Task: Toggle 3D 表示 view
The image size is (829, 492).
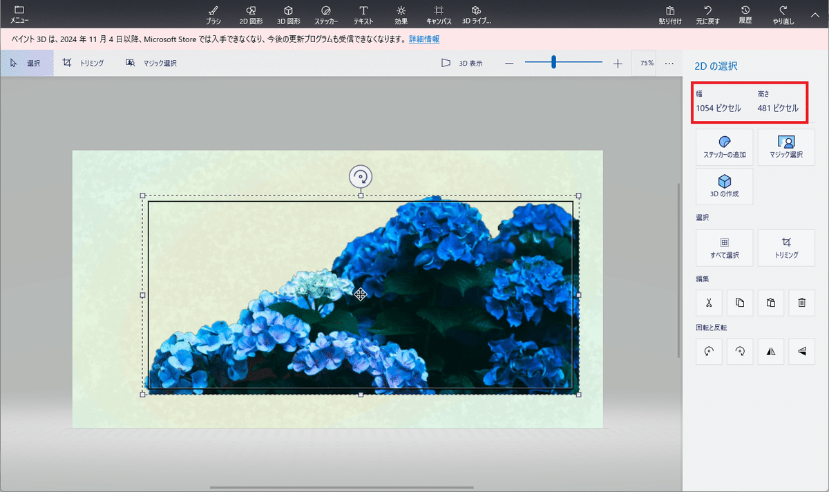Action: pos(462,63)
